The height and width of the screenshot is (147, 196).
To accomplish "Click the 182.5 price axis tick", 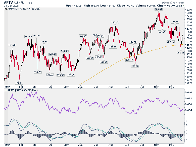I will tap(188, 10).
